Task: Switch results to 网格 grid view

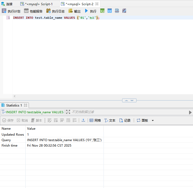Action: tap(95, 120)
